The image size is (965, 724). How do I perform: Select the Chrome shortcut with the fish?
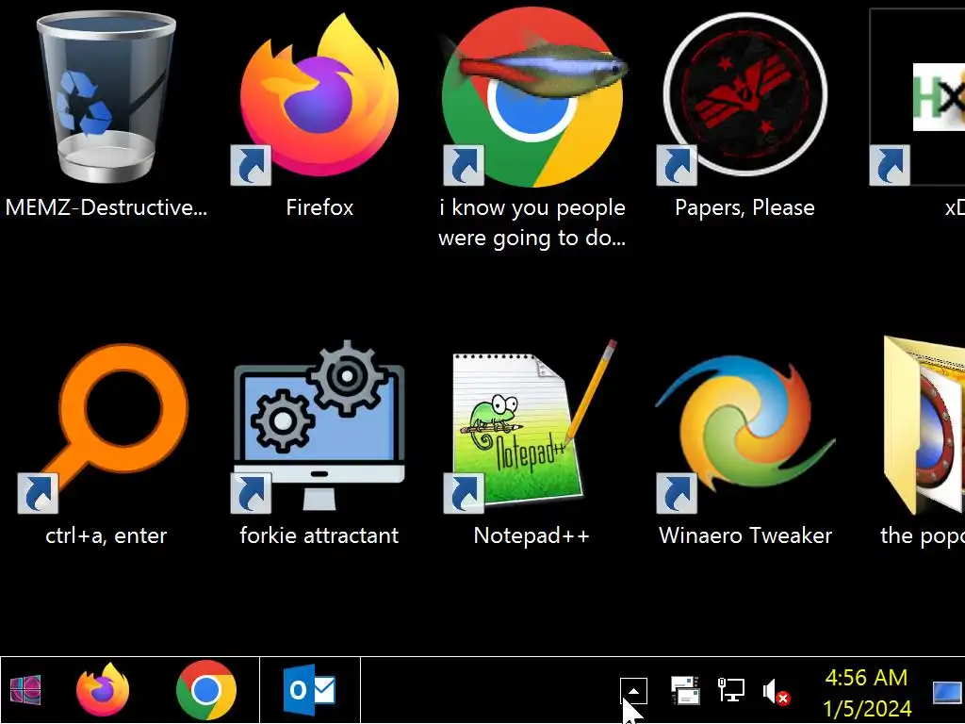533,97
